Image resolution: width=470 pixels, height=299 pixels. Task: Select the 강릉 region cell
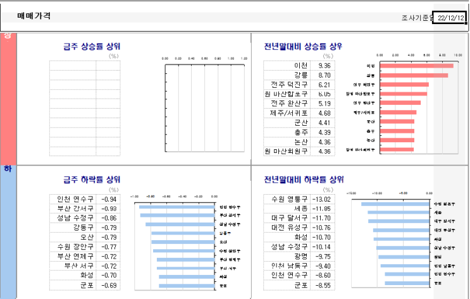click(x=287, y=75)
